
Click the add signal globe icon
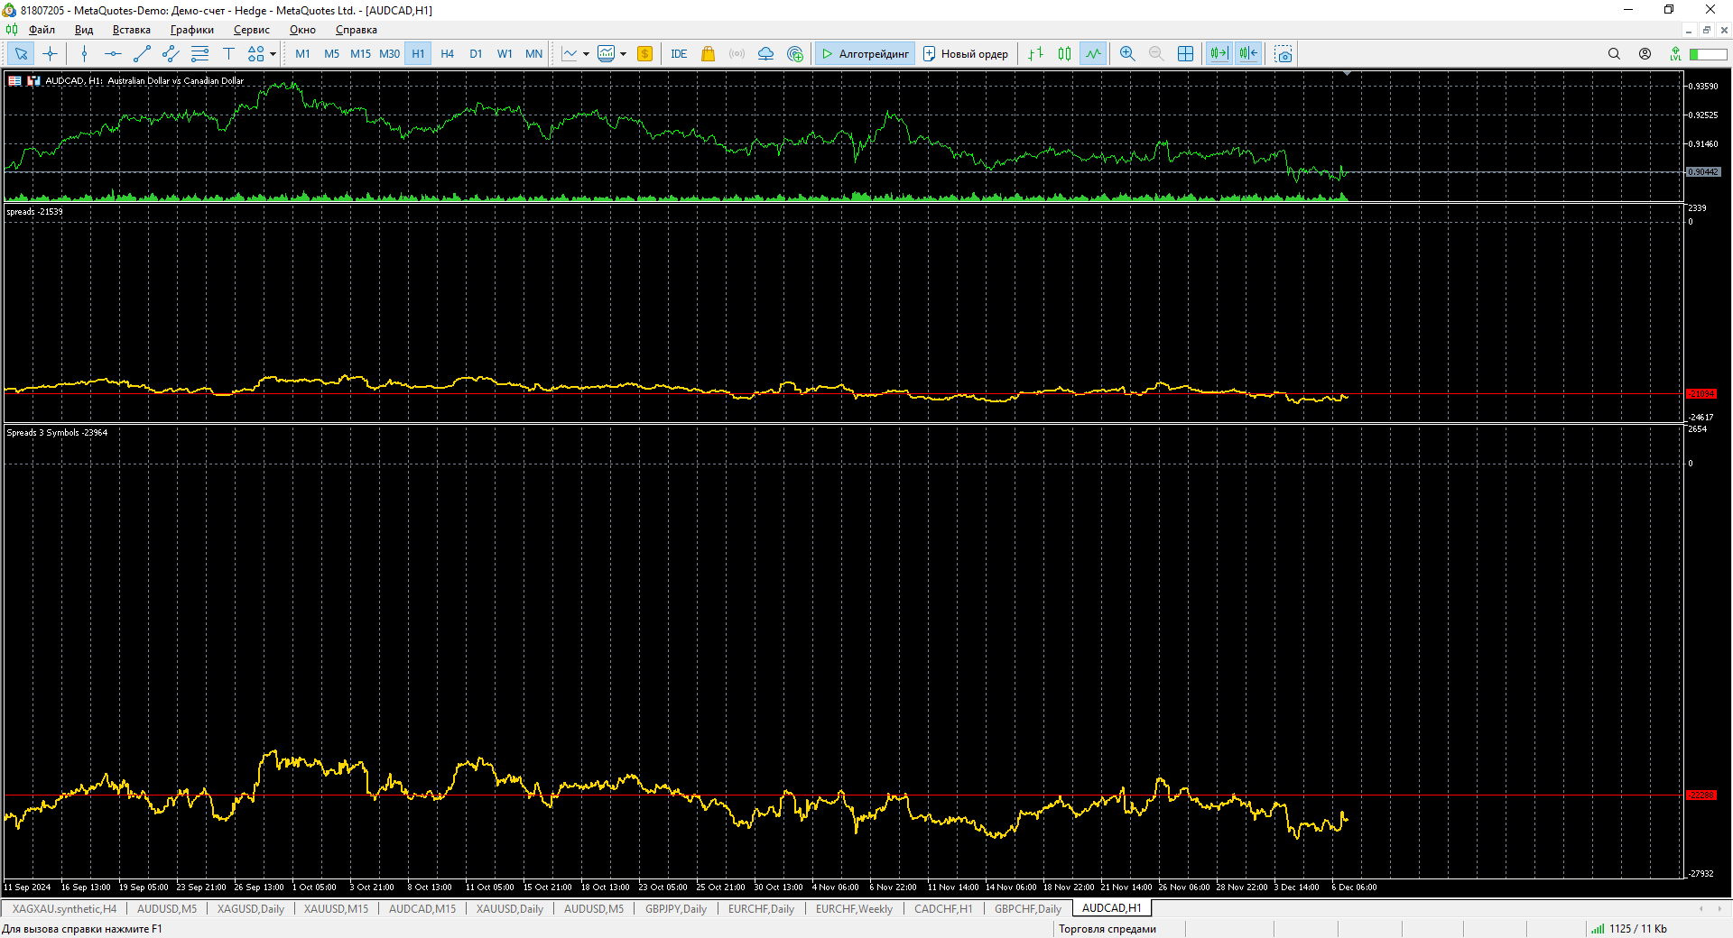pos(795,54)
